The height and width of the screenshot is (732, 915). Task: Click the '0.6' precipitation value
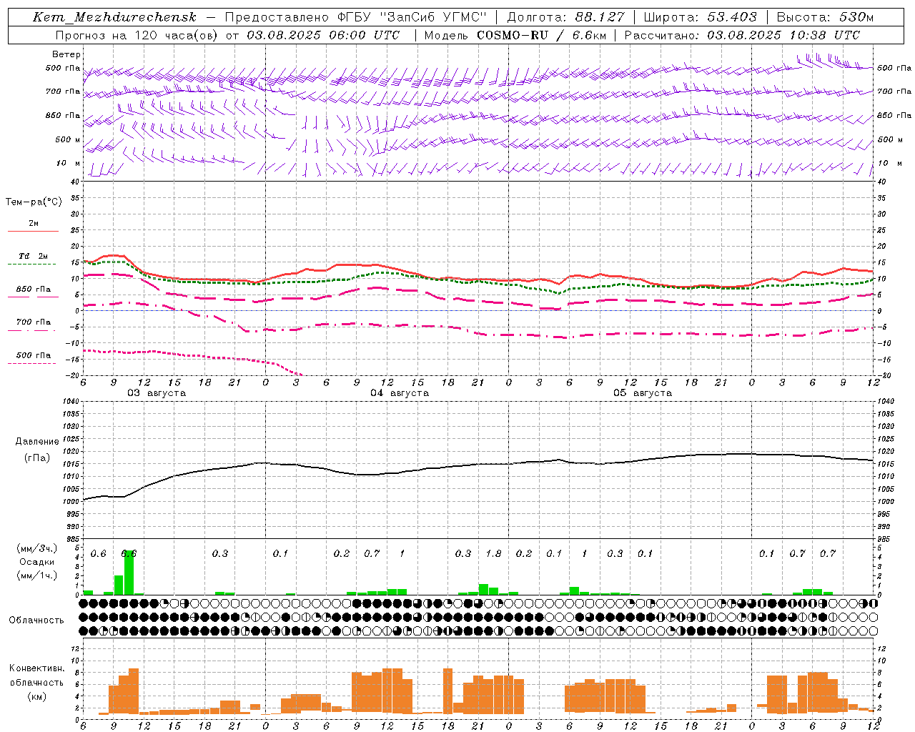[x=98, y=554]
